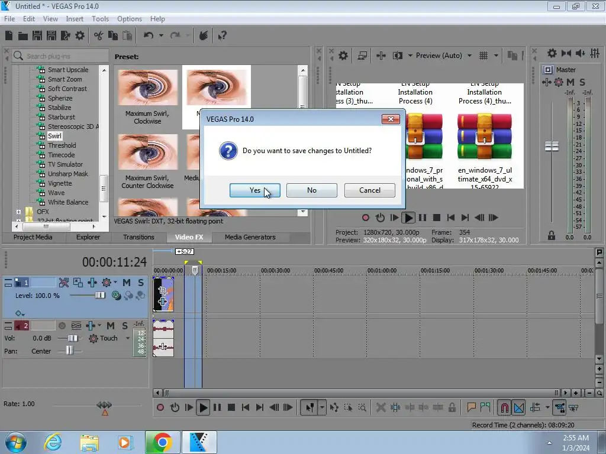Mute the Master bus

[570, 82]
